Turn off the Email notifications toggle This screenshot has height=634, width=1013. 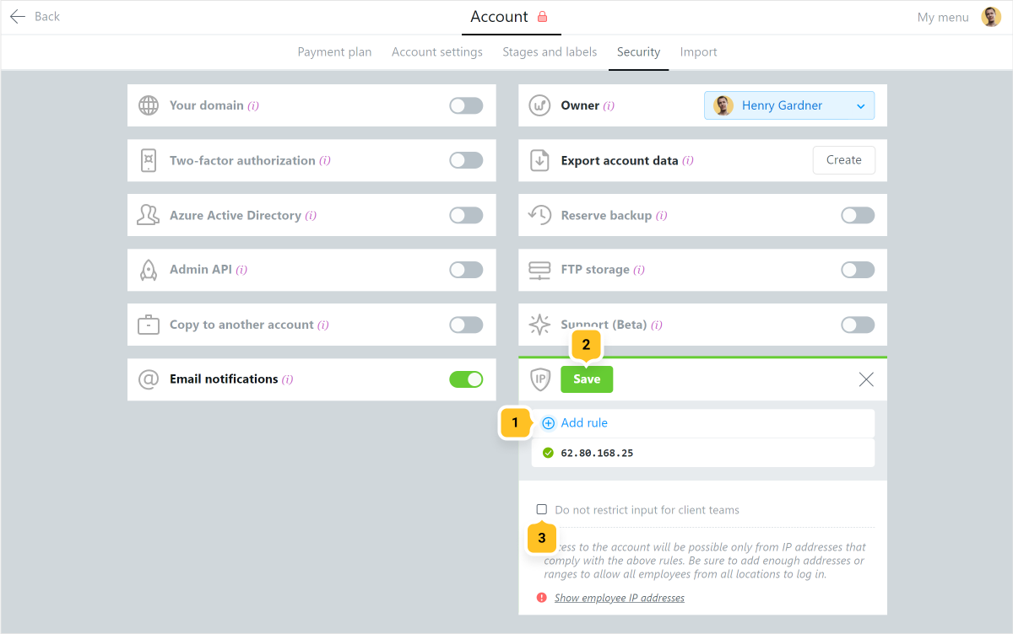[466, 379]
